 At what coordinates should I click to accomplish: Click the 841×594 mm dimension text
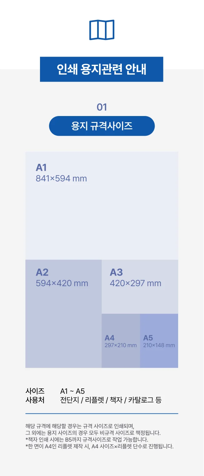coord(61,179)
